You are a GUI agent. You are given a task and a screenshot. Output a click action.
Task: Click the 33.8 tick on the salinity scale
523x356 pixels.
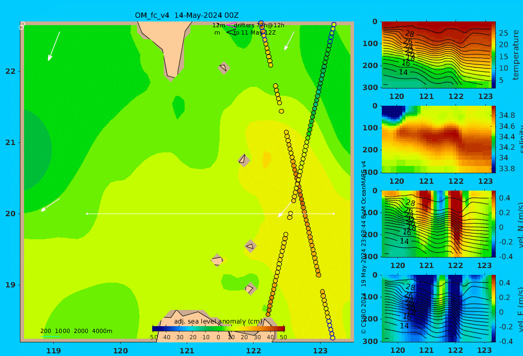pos(507,169)
